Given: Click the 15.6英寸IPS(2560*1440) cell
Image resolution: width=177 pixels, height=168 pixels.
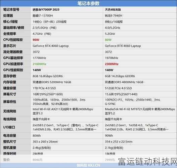Looking at the screenshot, I should [121, 94].
